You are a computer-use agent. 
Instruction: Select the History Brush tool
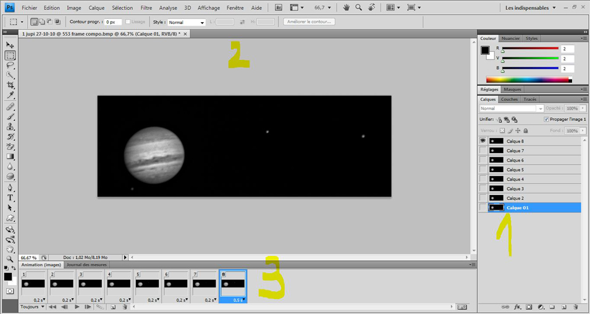click(x=10, y=136)
